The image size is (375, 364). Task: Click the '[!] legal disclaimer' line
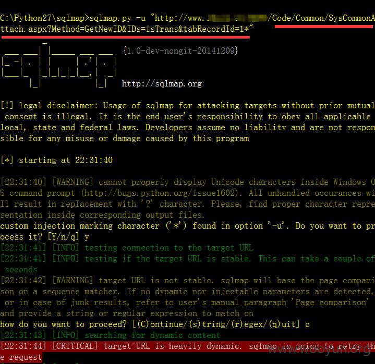[188, 106]
